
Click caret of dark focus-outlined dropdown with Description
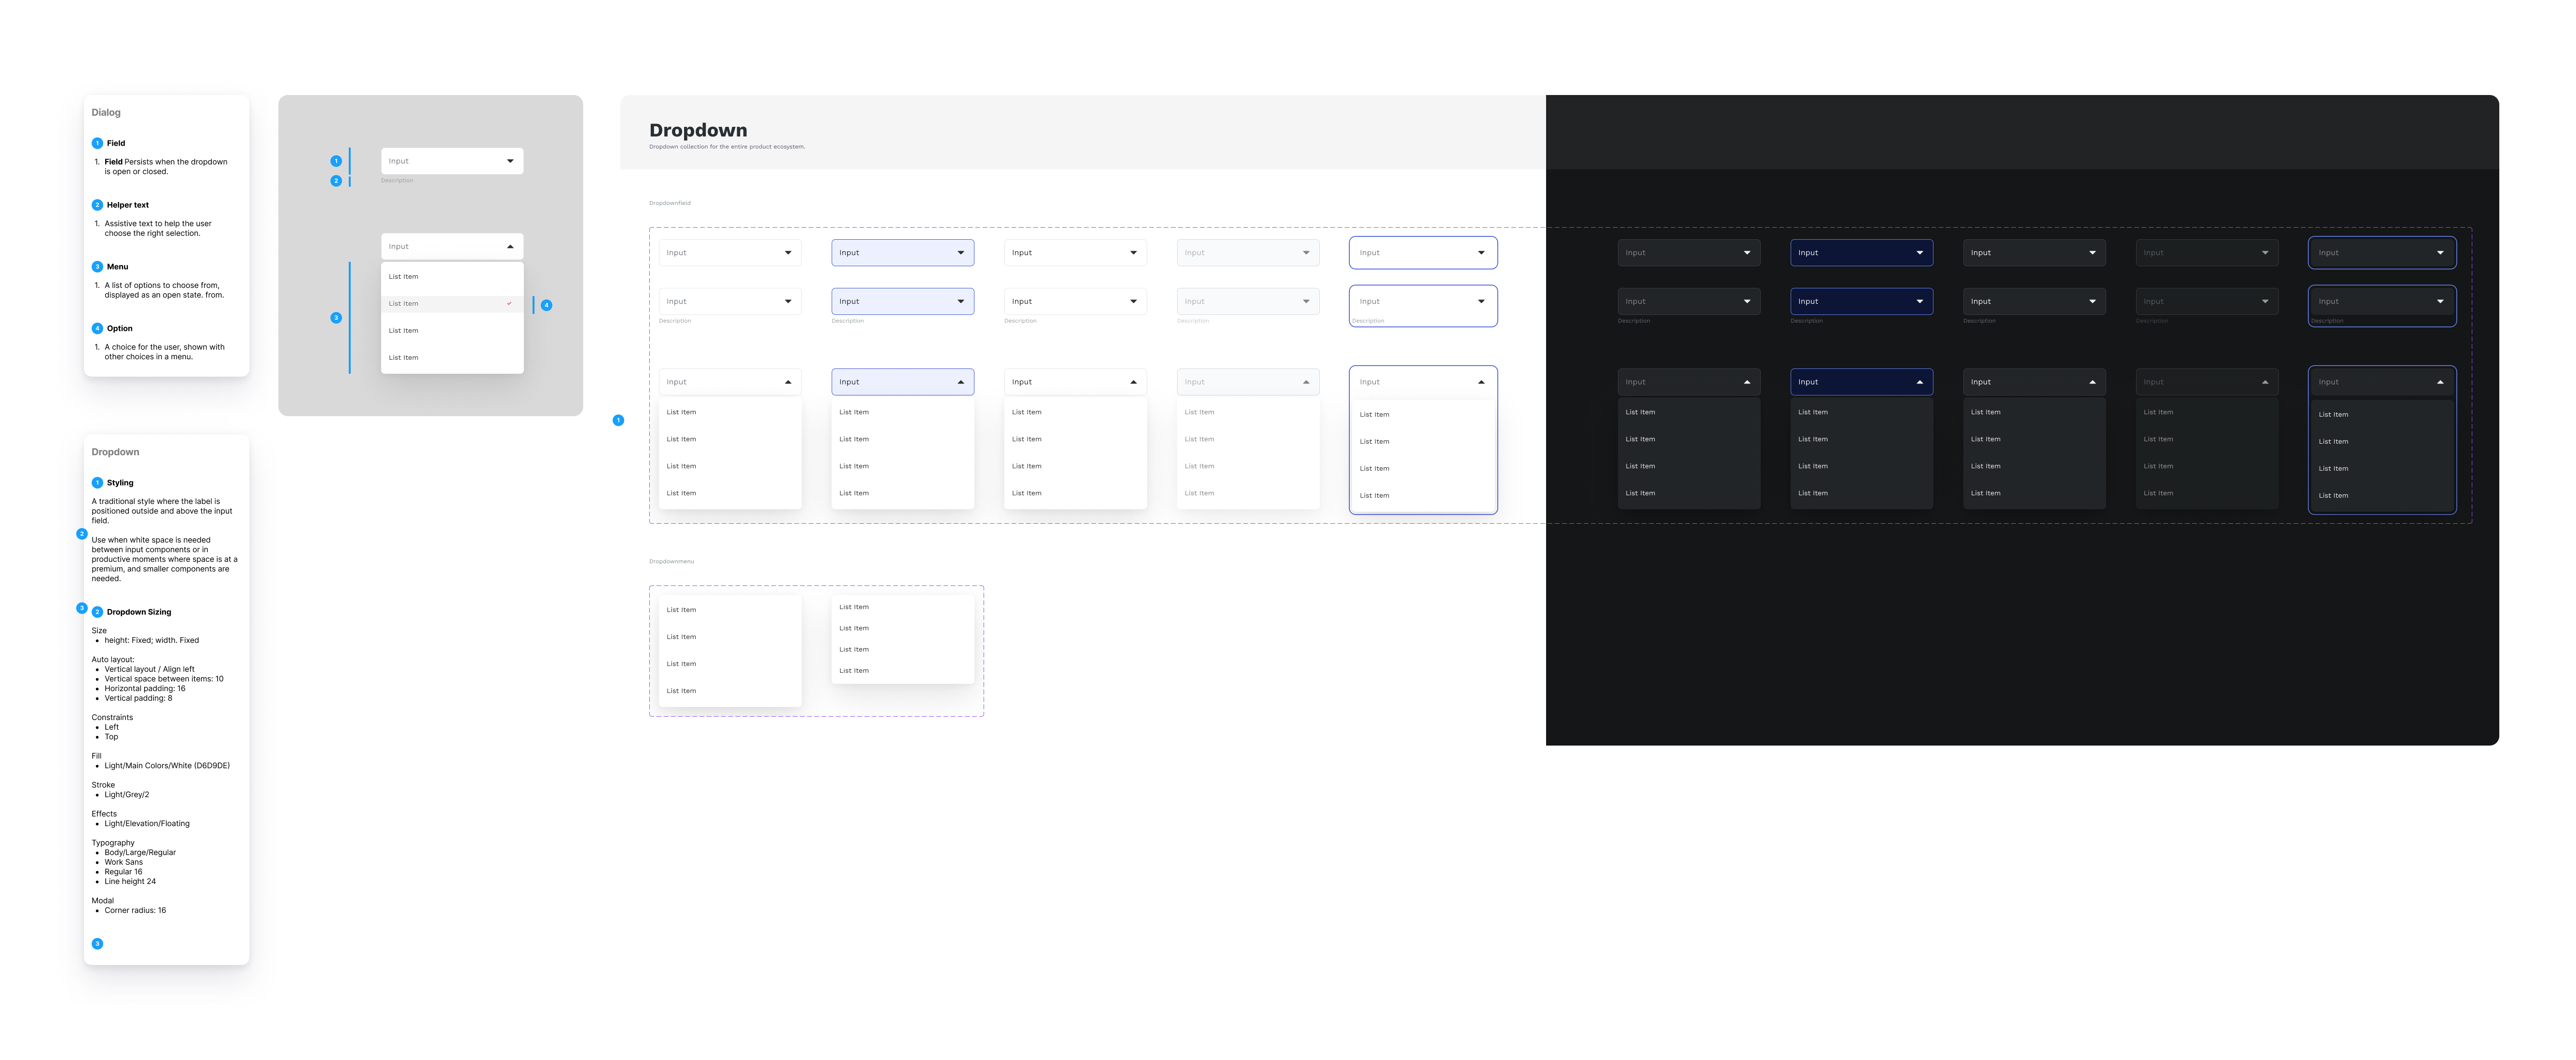(2440, 301)
